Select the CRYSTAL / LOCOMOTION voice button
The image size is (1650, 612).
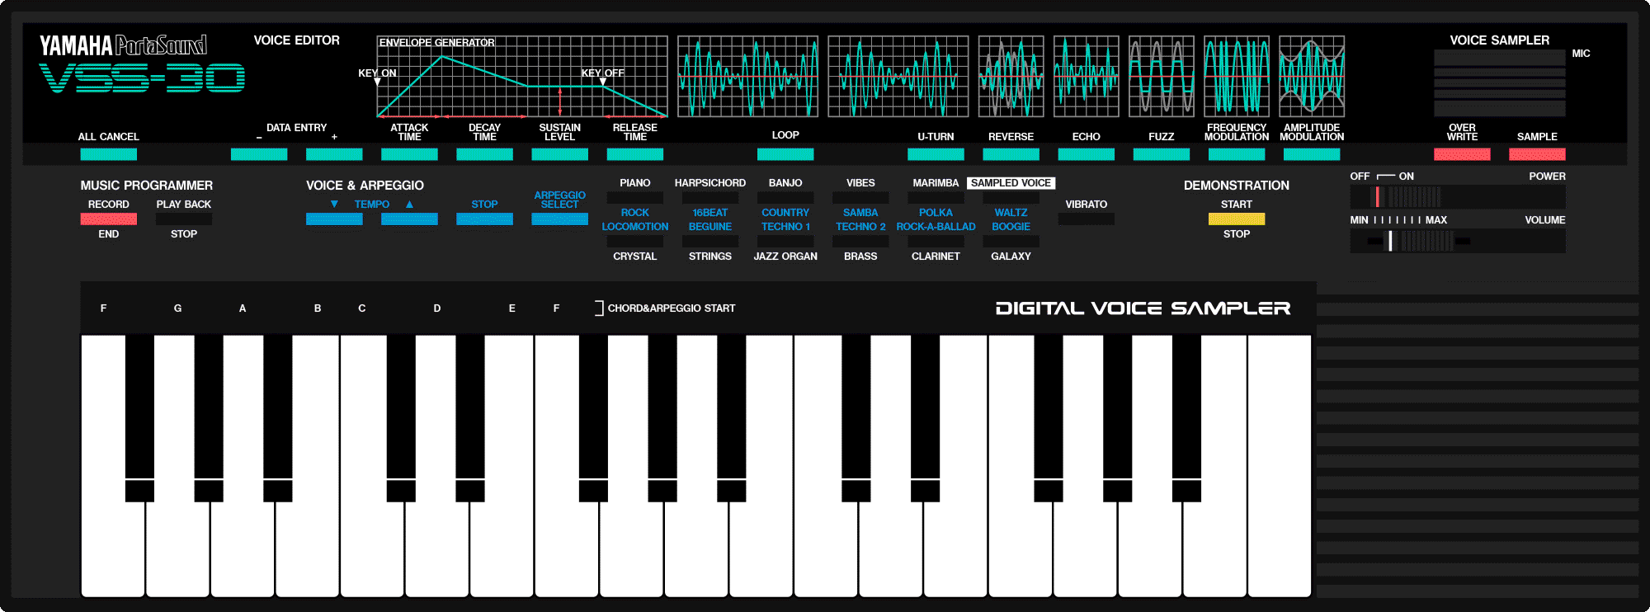[634, 242]
